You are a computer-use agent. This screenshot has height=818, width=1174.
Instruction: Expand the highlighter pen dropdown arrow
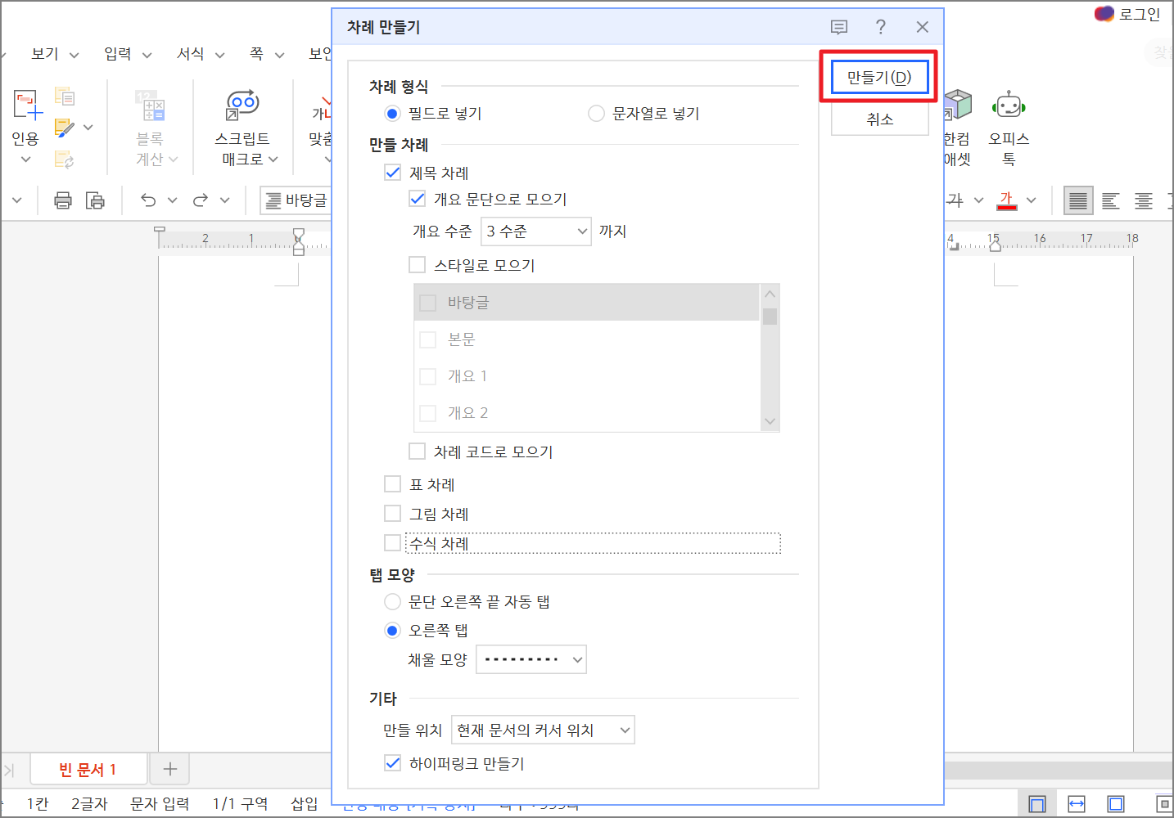(88, 128)
